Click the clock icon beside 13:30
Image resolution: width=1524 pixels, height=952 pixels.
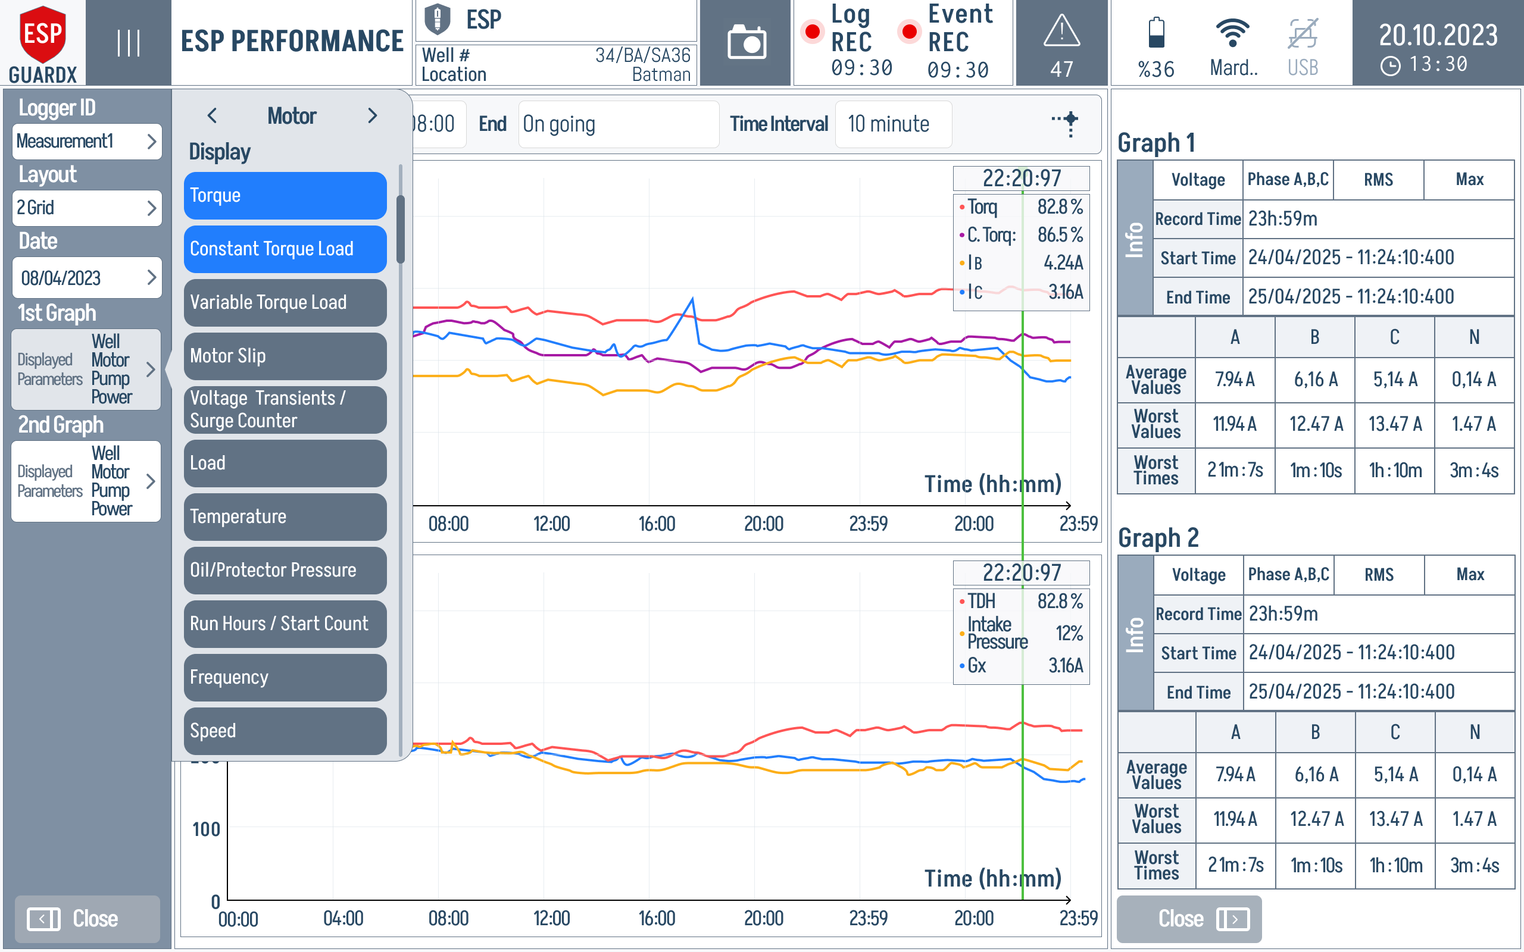[x=1390, y=66]
